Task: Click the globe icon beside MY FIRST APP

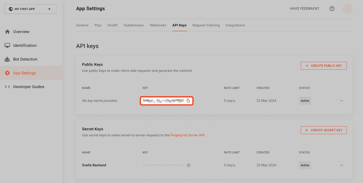Action: tap(10, 9)
